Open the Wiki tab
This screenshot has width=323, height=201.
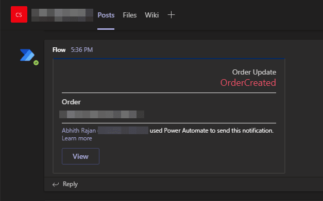click(151, 15)
